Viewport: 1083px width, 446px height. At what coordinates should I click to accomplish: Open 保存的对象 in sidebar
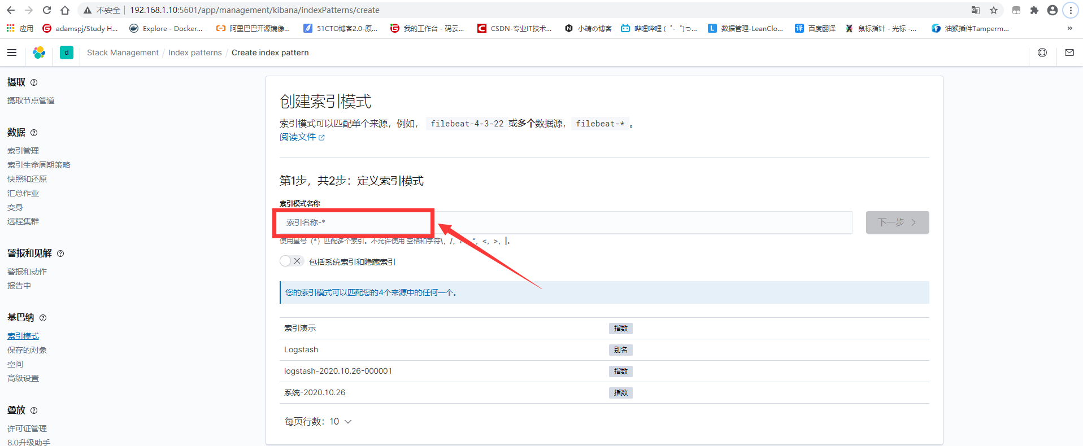tap(27, 350)
